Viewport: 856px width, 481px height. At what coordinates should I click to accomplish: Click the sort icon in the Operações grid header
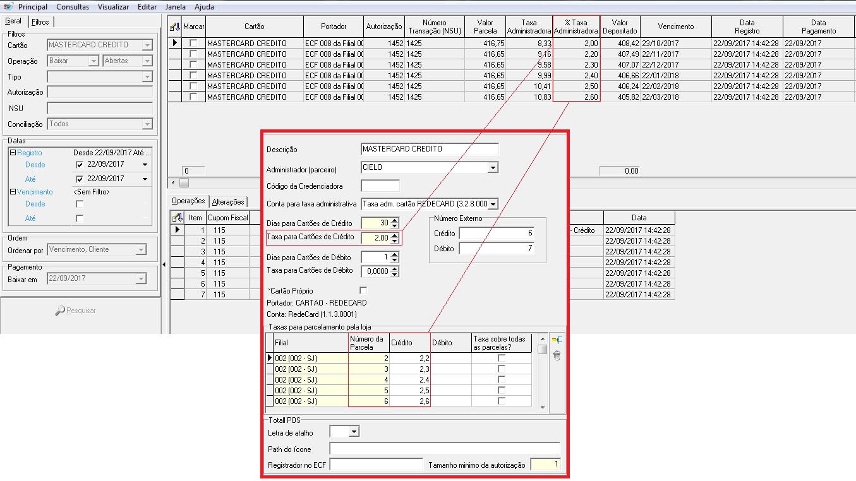[178, 217]
